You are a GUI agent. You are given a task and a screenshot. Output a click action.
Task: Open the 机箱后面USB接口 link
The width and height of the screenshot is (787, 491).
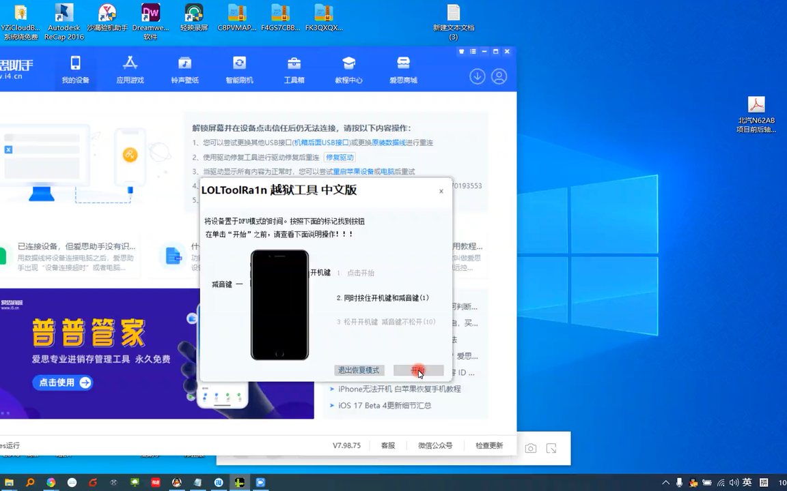click(x=321, y=143)
